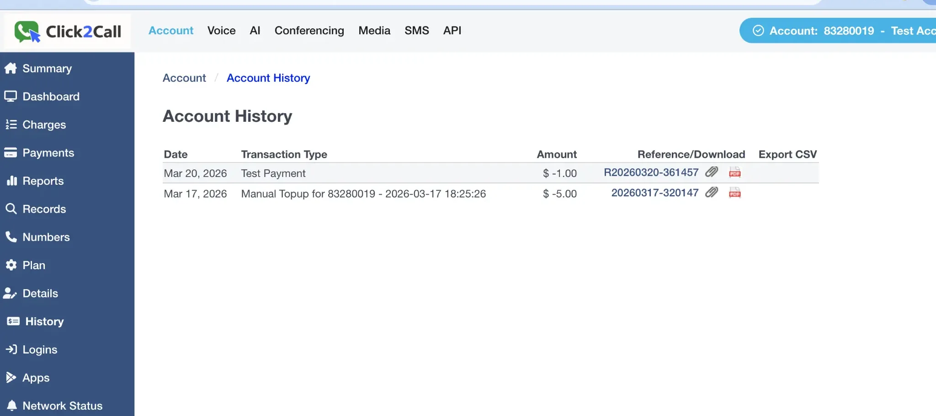936x416 pixels.
Task: Open the Charges list icon
Action: [x=11, y=125]
